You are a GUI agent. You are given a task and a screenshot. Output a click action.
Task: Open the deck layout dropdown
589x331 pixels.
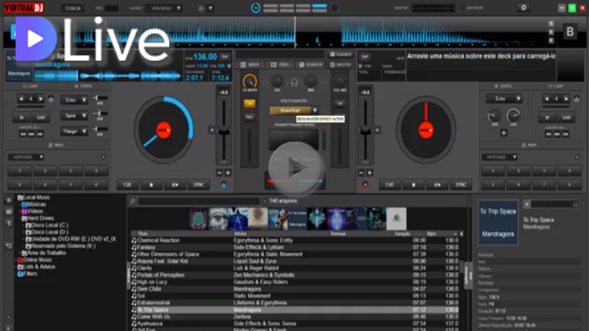click(x=164, y=8)
